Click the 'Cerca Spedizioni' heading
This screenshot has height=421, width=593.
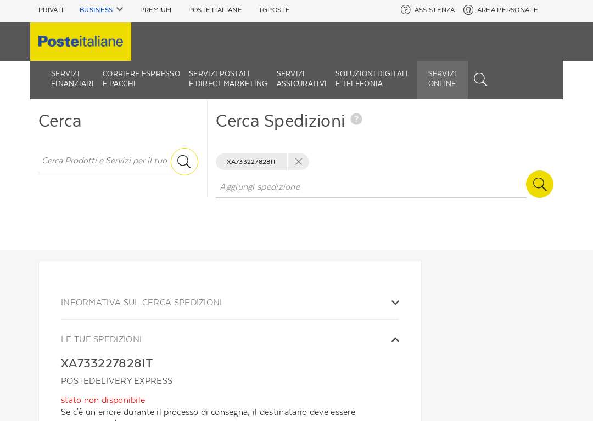pos(280,121)
